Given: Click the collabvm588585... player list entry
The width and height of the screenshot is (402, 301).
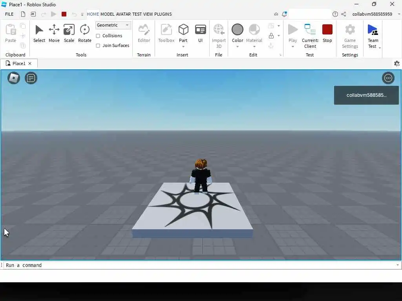Looking at the screenshot, I should coord(366,95).
